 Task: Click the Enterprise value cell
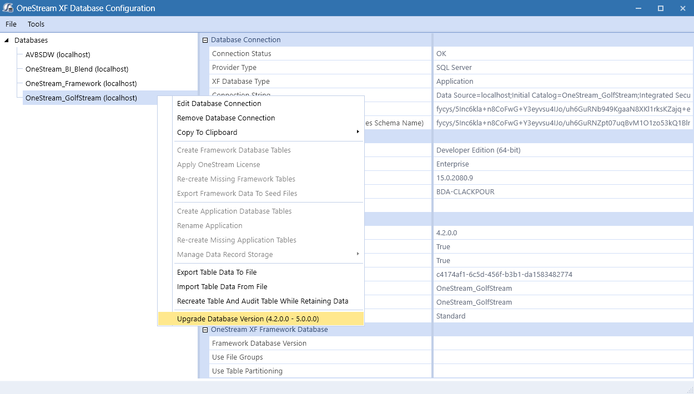click(563, 164)
